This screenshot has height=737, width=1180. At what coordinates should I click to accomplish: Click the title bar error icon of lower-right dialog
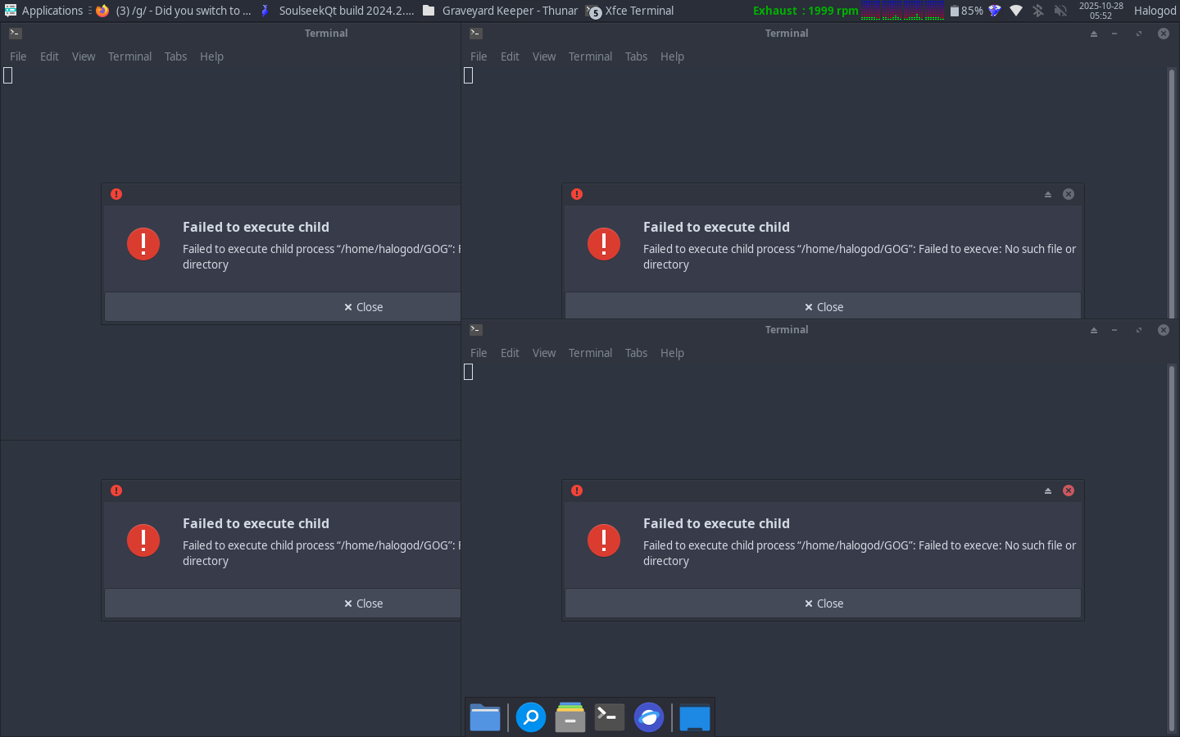click(577, 491)
